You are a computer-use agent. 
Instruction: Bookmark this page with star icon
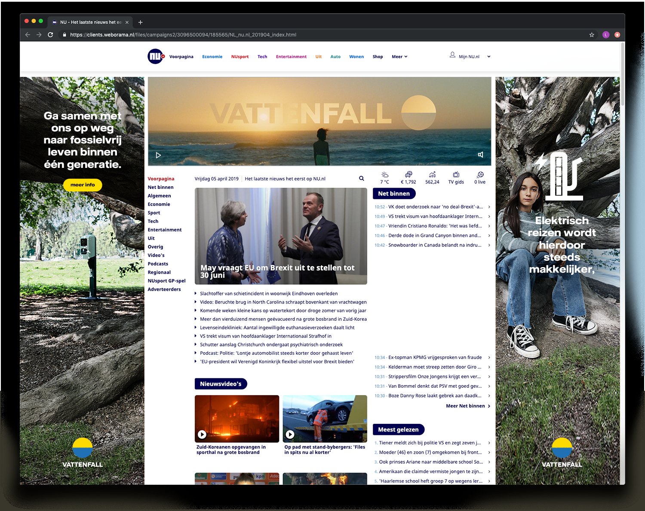pyautogui.click(x=592, y=35)
